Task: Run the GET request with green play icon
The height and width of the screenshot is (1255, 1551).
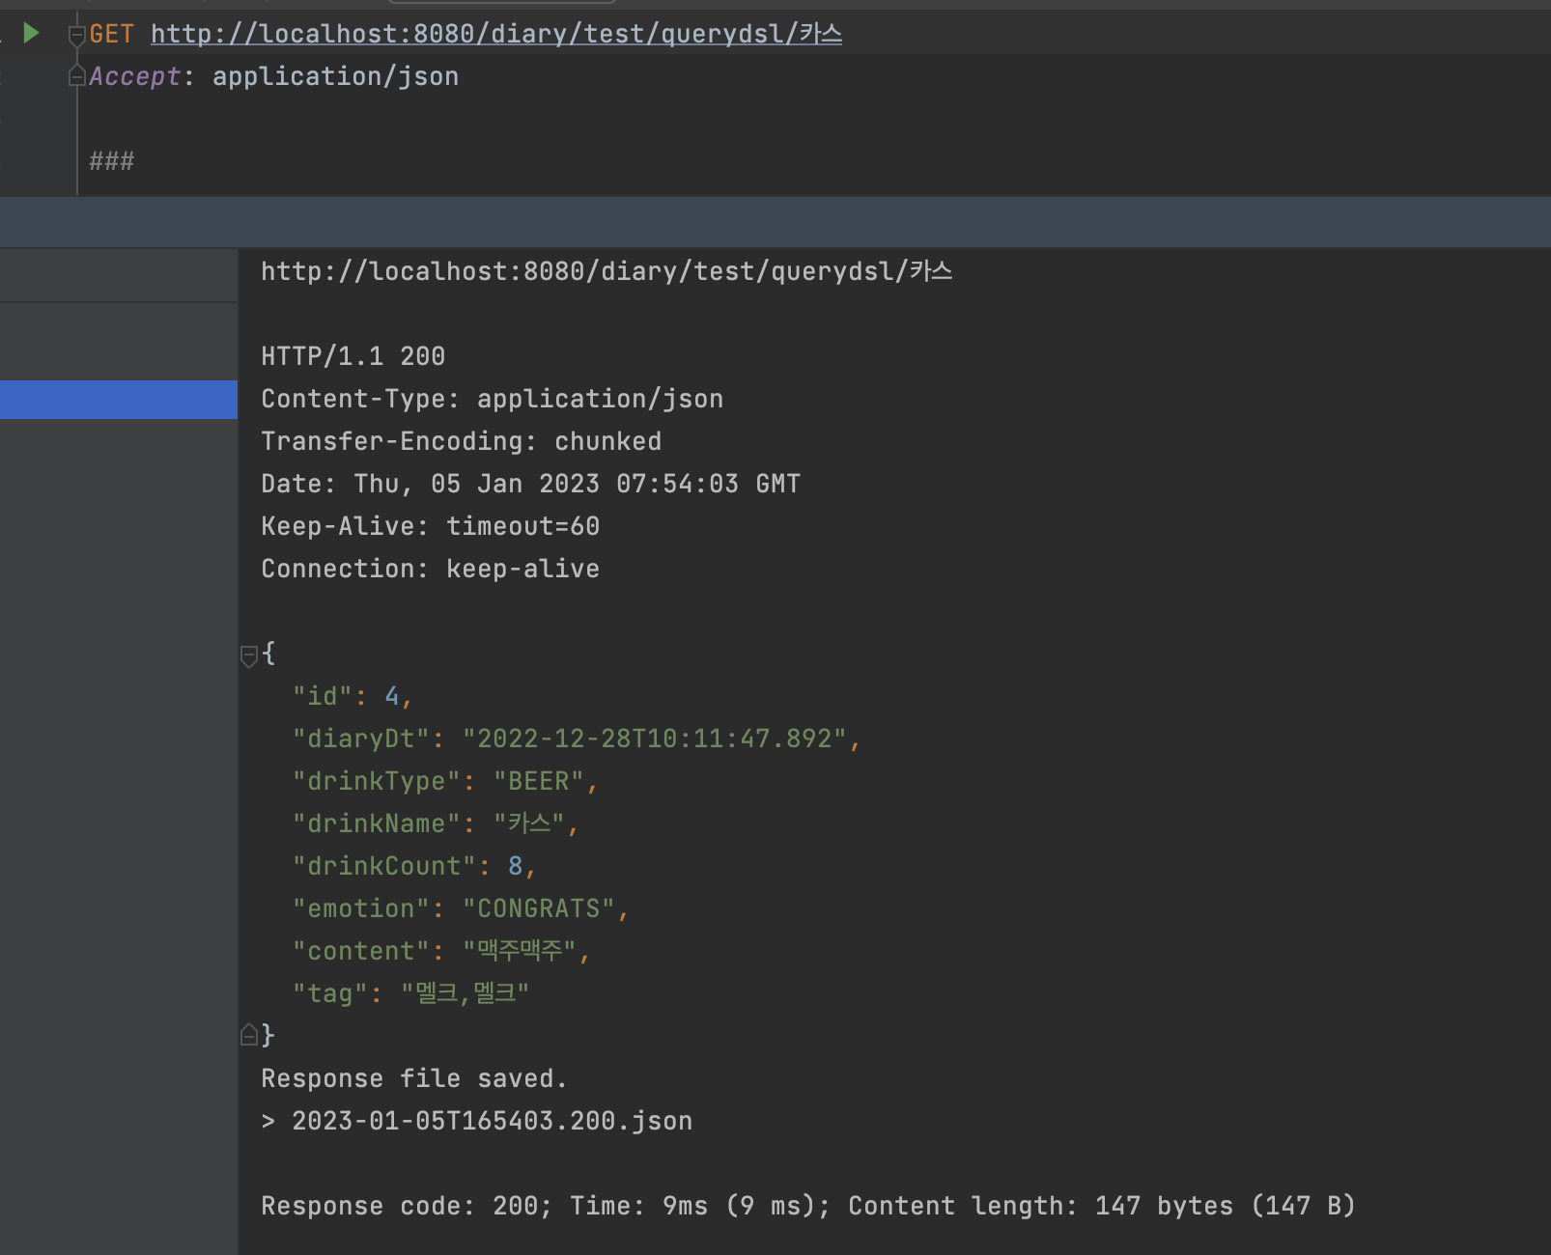Action: point(31,34)
